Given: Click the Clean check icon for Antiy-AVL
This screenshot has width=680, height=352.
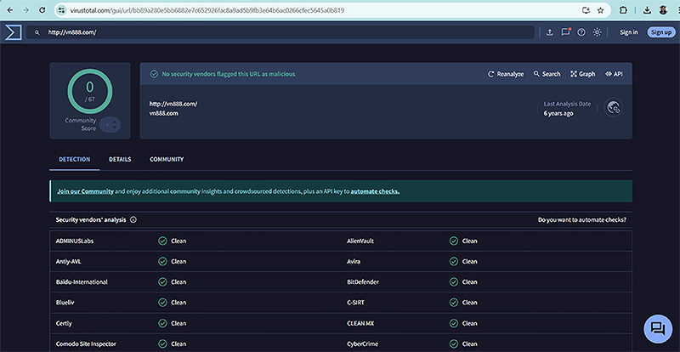Looking at the screenshot, I should [x=162, y=261].
